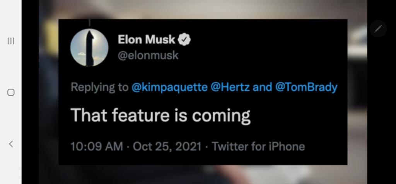This screenshot has height=184, width=396.
Task: Click the word 'and' between mentions
Action: click(x=262, y=87)
